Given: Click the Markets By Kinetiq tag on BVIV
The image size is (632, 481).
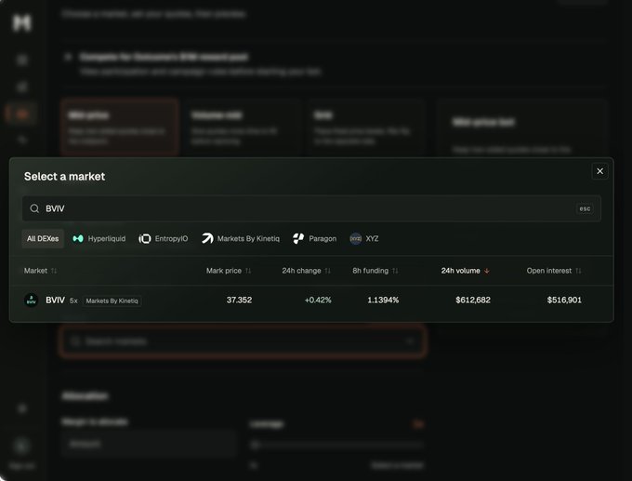Looking at the screenshot, I should [x=112, y=301].
